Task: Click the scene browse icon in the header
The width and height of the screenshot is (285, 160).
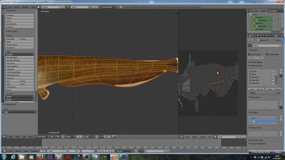Action: pyautogui.click(x=68, y=7)
